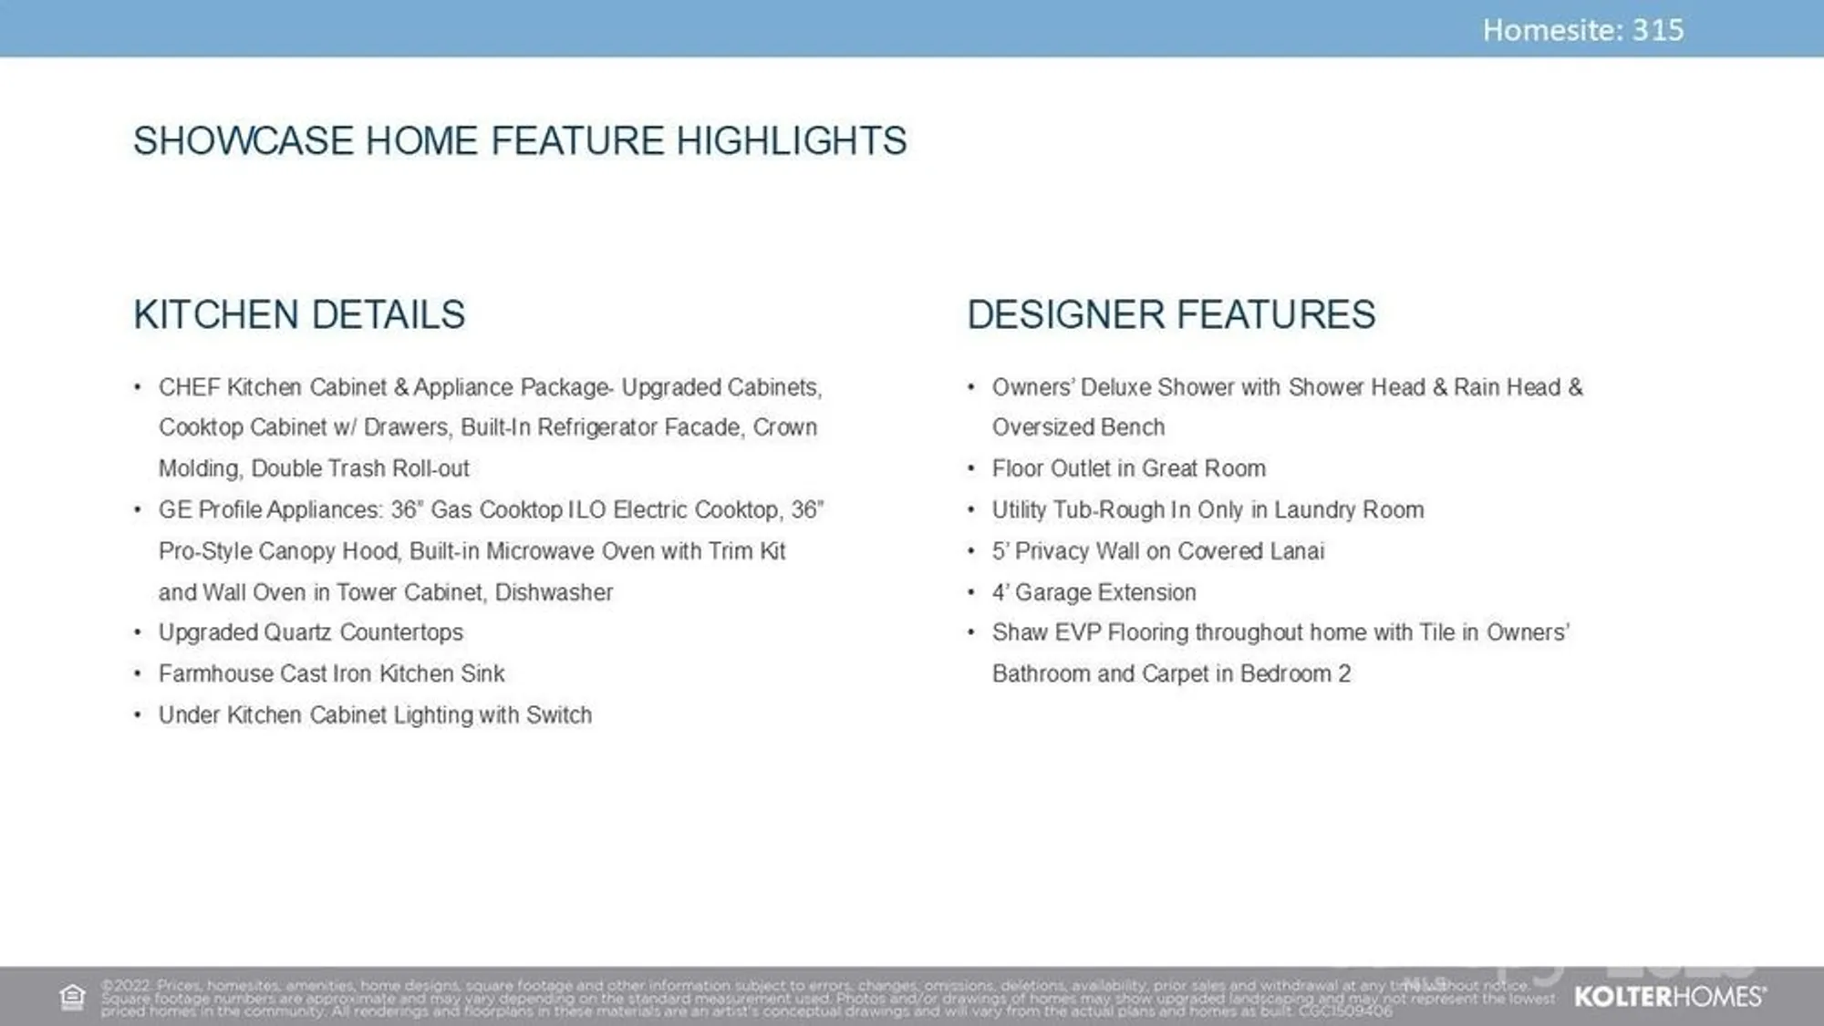
Task: Click Owners' Deluxe Shower bullet text
Action: 1287,388
